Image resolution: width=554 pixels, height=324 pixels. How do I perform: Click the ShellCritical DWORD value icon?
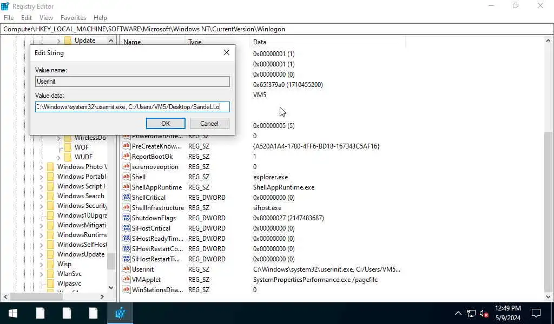[x=126, y=198]
